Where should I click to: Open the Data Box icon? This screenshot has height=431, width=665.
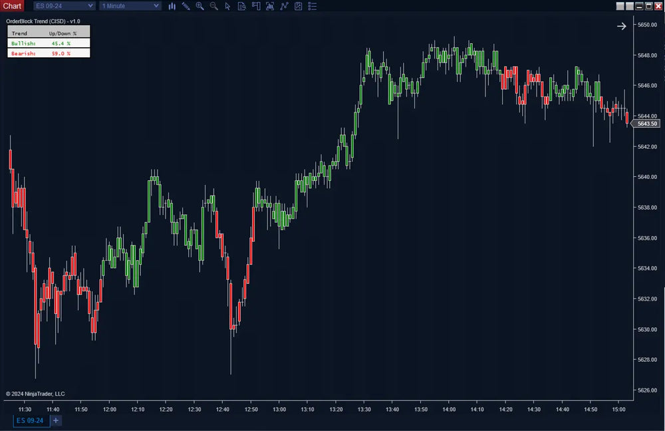coord(241,6)
